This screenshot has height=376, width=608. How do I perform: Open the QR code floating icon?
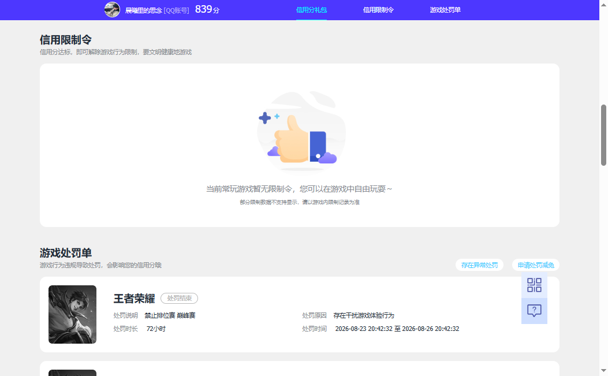[x=534, y=285]
